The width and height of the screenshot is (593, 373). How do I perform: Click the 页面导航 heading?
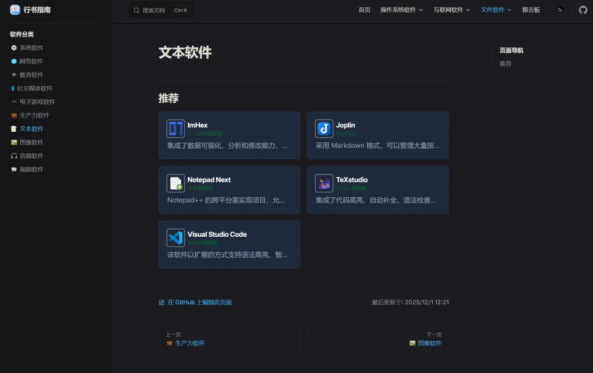[x=511, y=51]
